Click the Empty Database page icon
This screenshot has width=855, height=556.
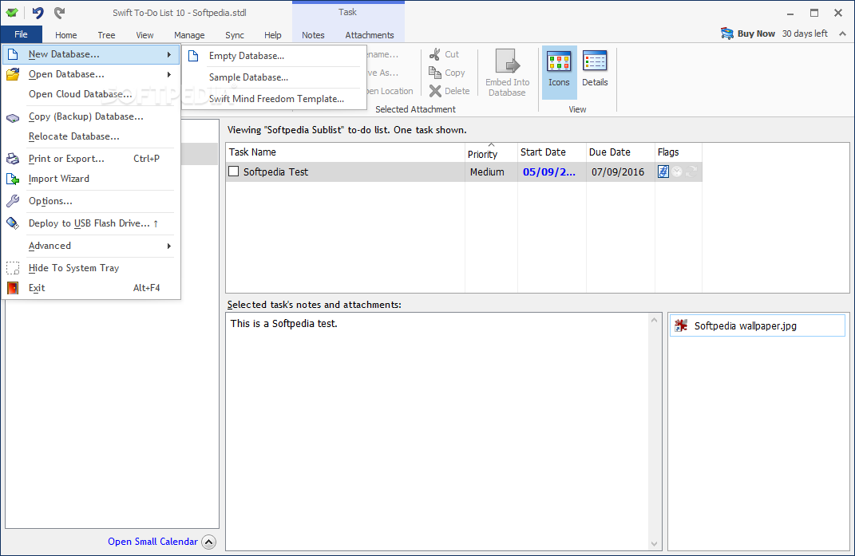193,56
